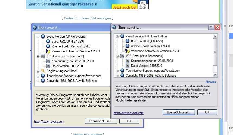Screen dimensions: 233x135
Task: Click Lizenz-Schlüssel... in Professional window
Action: [x=101, y=121]
